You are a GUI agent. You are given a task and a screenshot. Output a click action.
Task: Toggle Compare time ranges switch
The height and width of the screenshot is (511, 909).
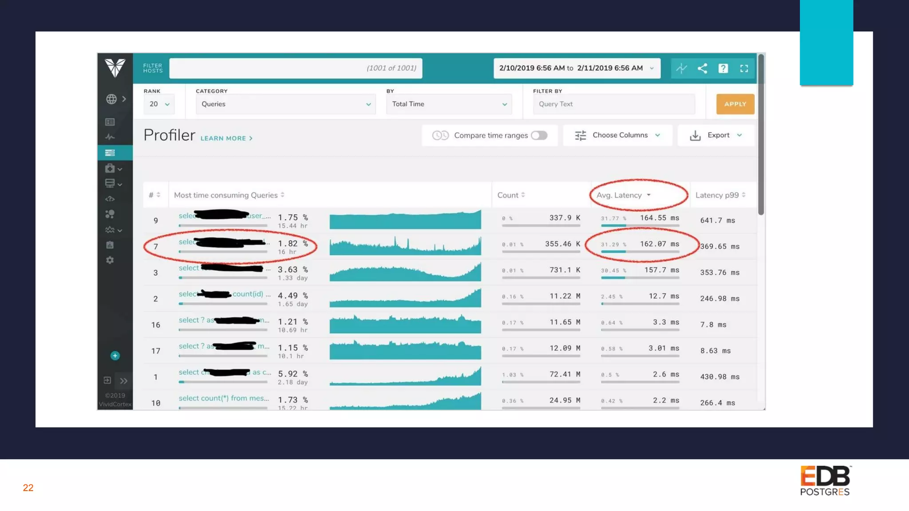point(539,135)
